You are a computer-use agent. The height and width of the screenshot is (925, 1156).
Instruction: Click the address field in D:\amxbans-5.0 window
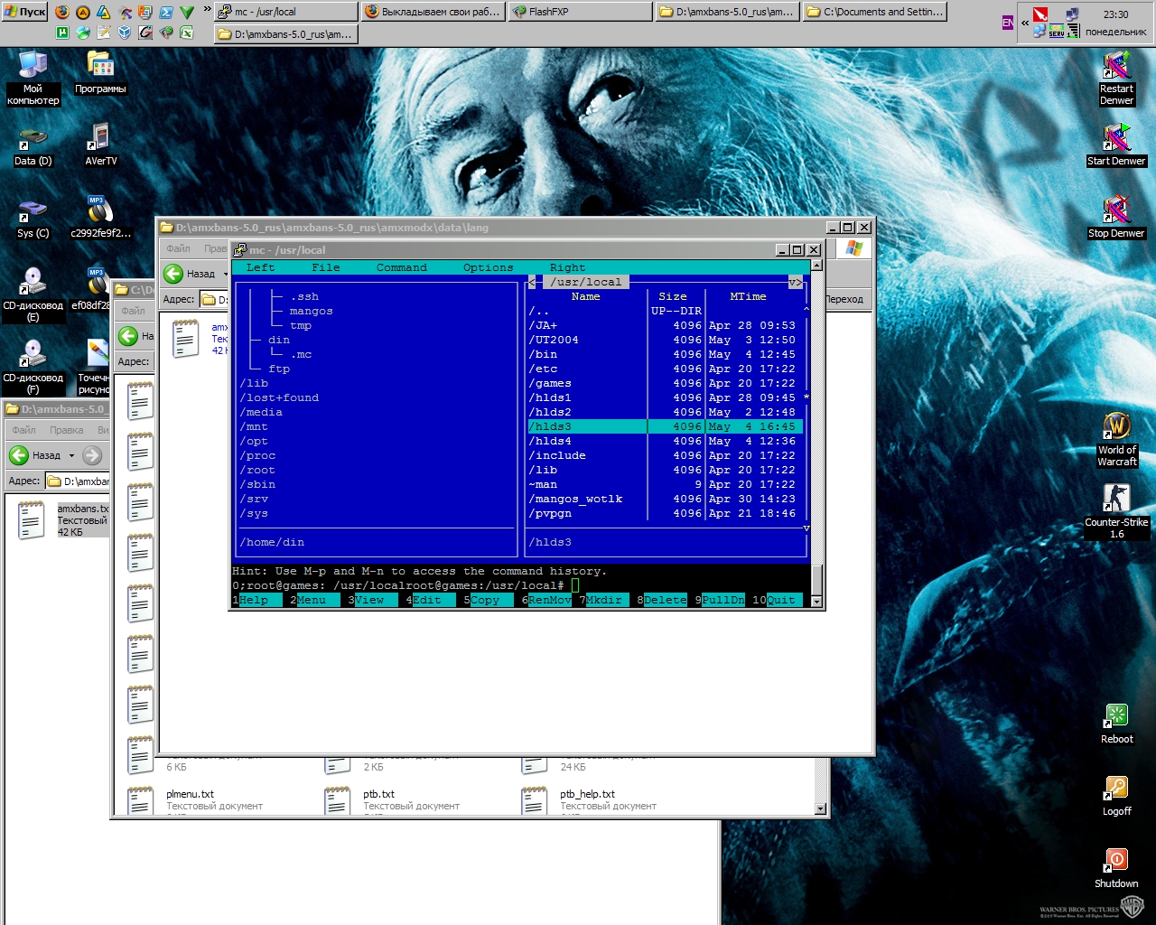(78, 481)
